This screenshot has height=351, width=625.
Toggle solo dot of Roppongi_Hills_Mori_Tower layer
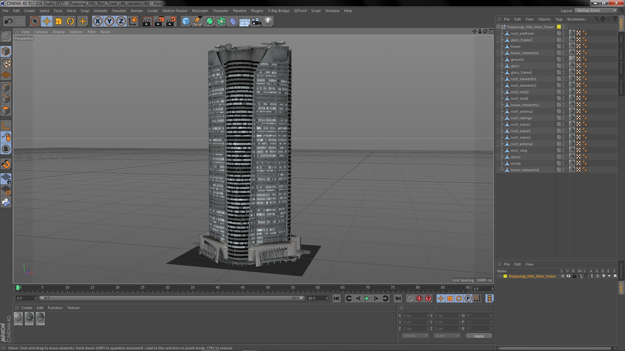(562, 276)
